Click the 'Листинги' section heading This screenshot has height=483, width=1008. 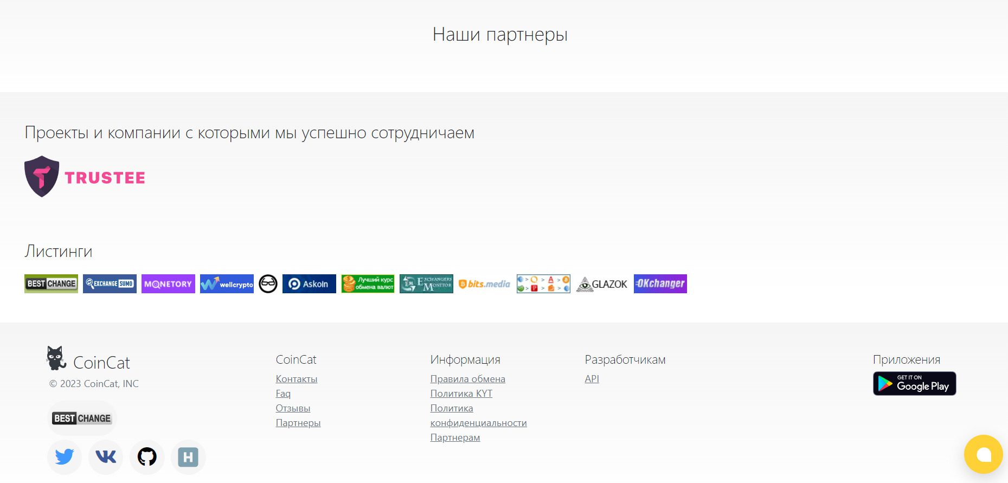coord(59,252)
